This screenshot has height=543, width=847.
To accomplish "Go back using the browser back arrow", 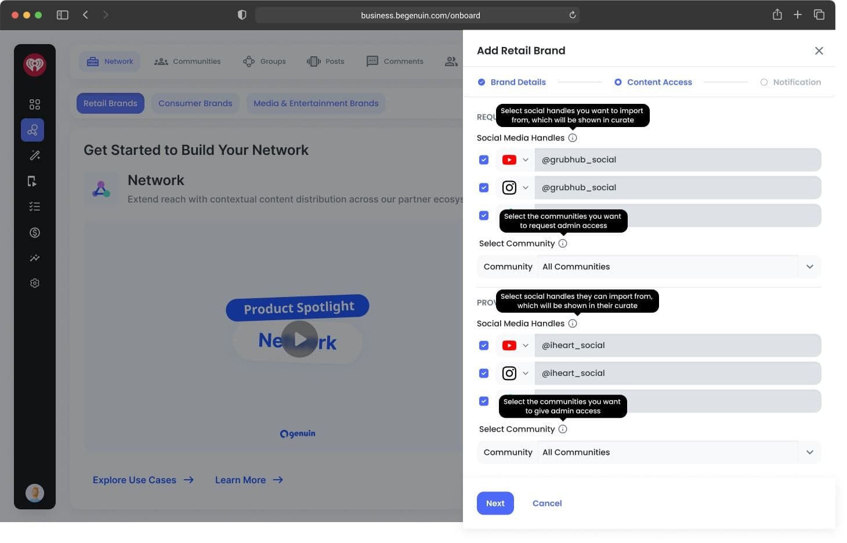I will pyautogui.click(x=85, y=15).
